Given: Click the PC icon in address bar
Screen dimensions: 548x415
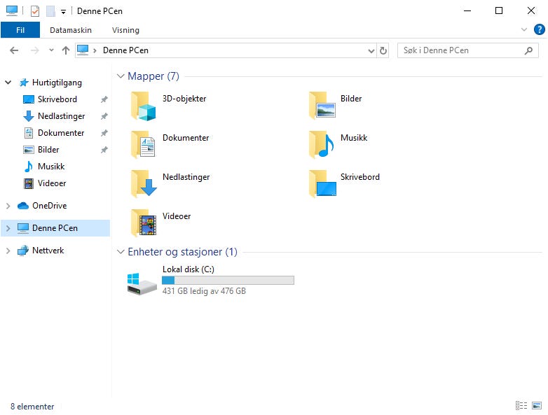Looking at the screenshot, I should pyautogui.click(x=83, y=50).
